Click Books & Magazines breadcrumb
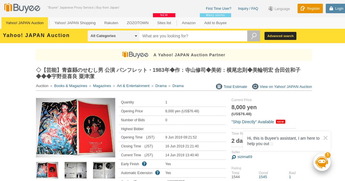Viewport: 345px width, 181px height. coord(71,86)
